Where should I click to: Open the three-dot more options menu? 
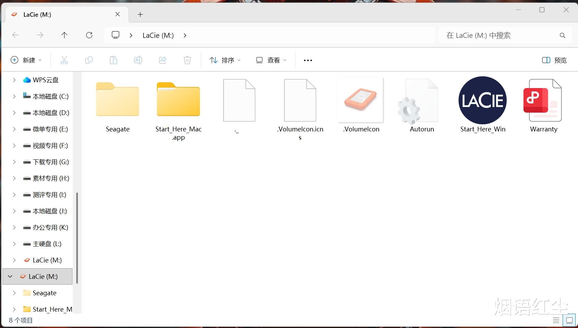click(308, 60)
